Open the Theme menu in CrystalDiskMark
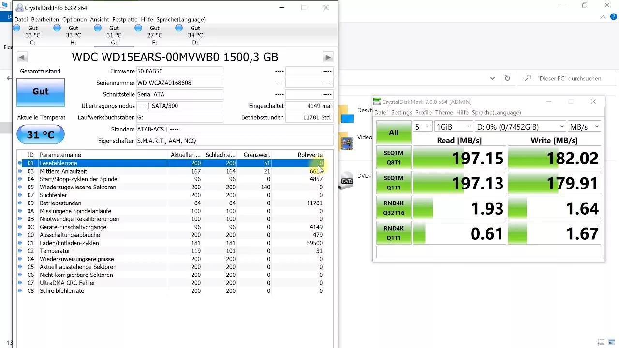619x348 pixels. point(443,112)
